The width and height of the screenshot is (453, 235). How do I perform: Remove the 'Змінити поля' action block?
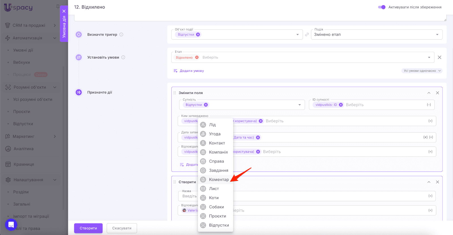[437, 93]
